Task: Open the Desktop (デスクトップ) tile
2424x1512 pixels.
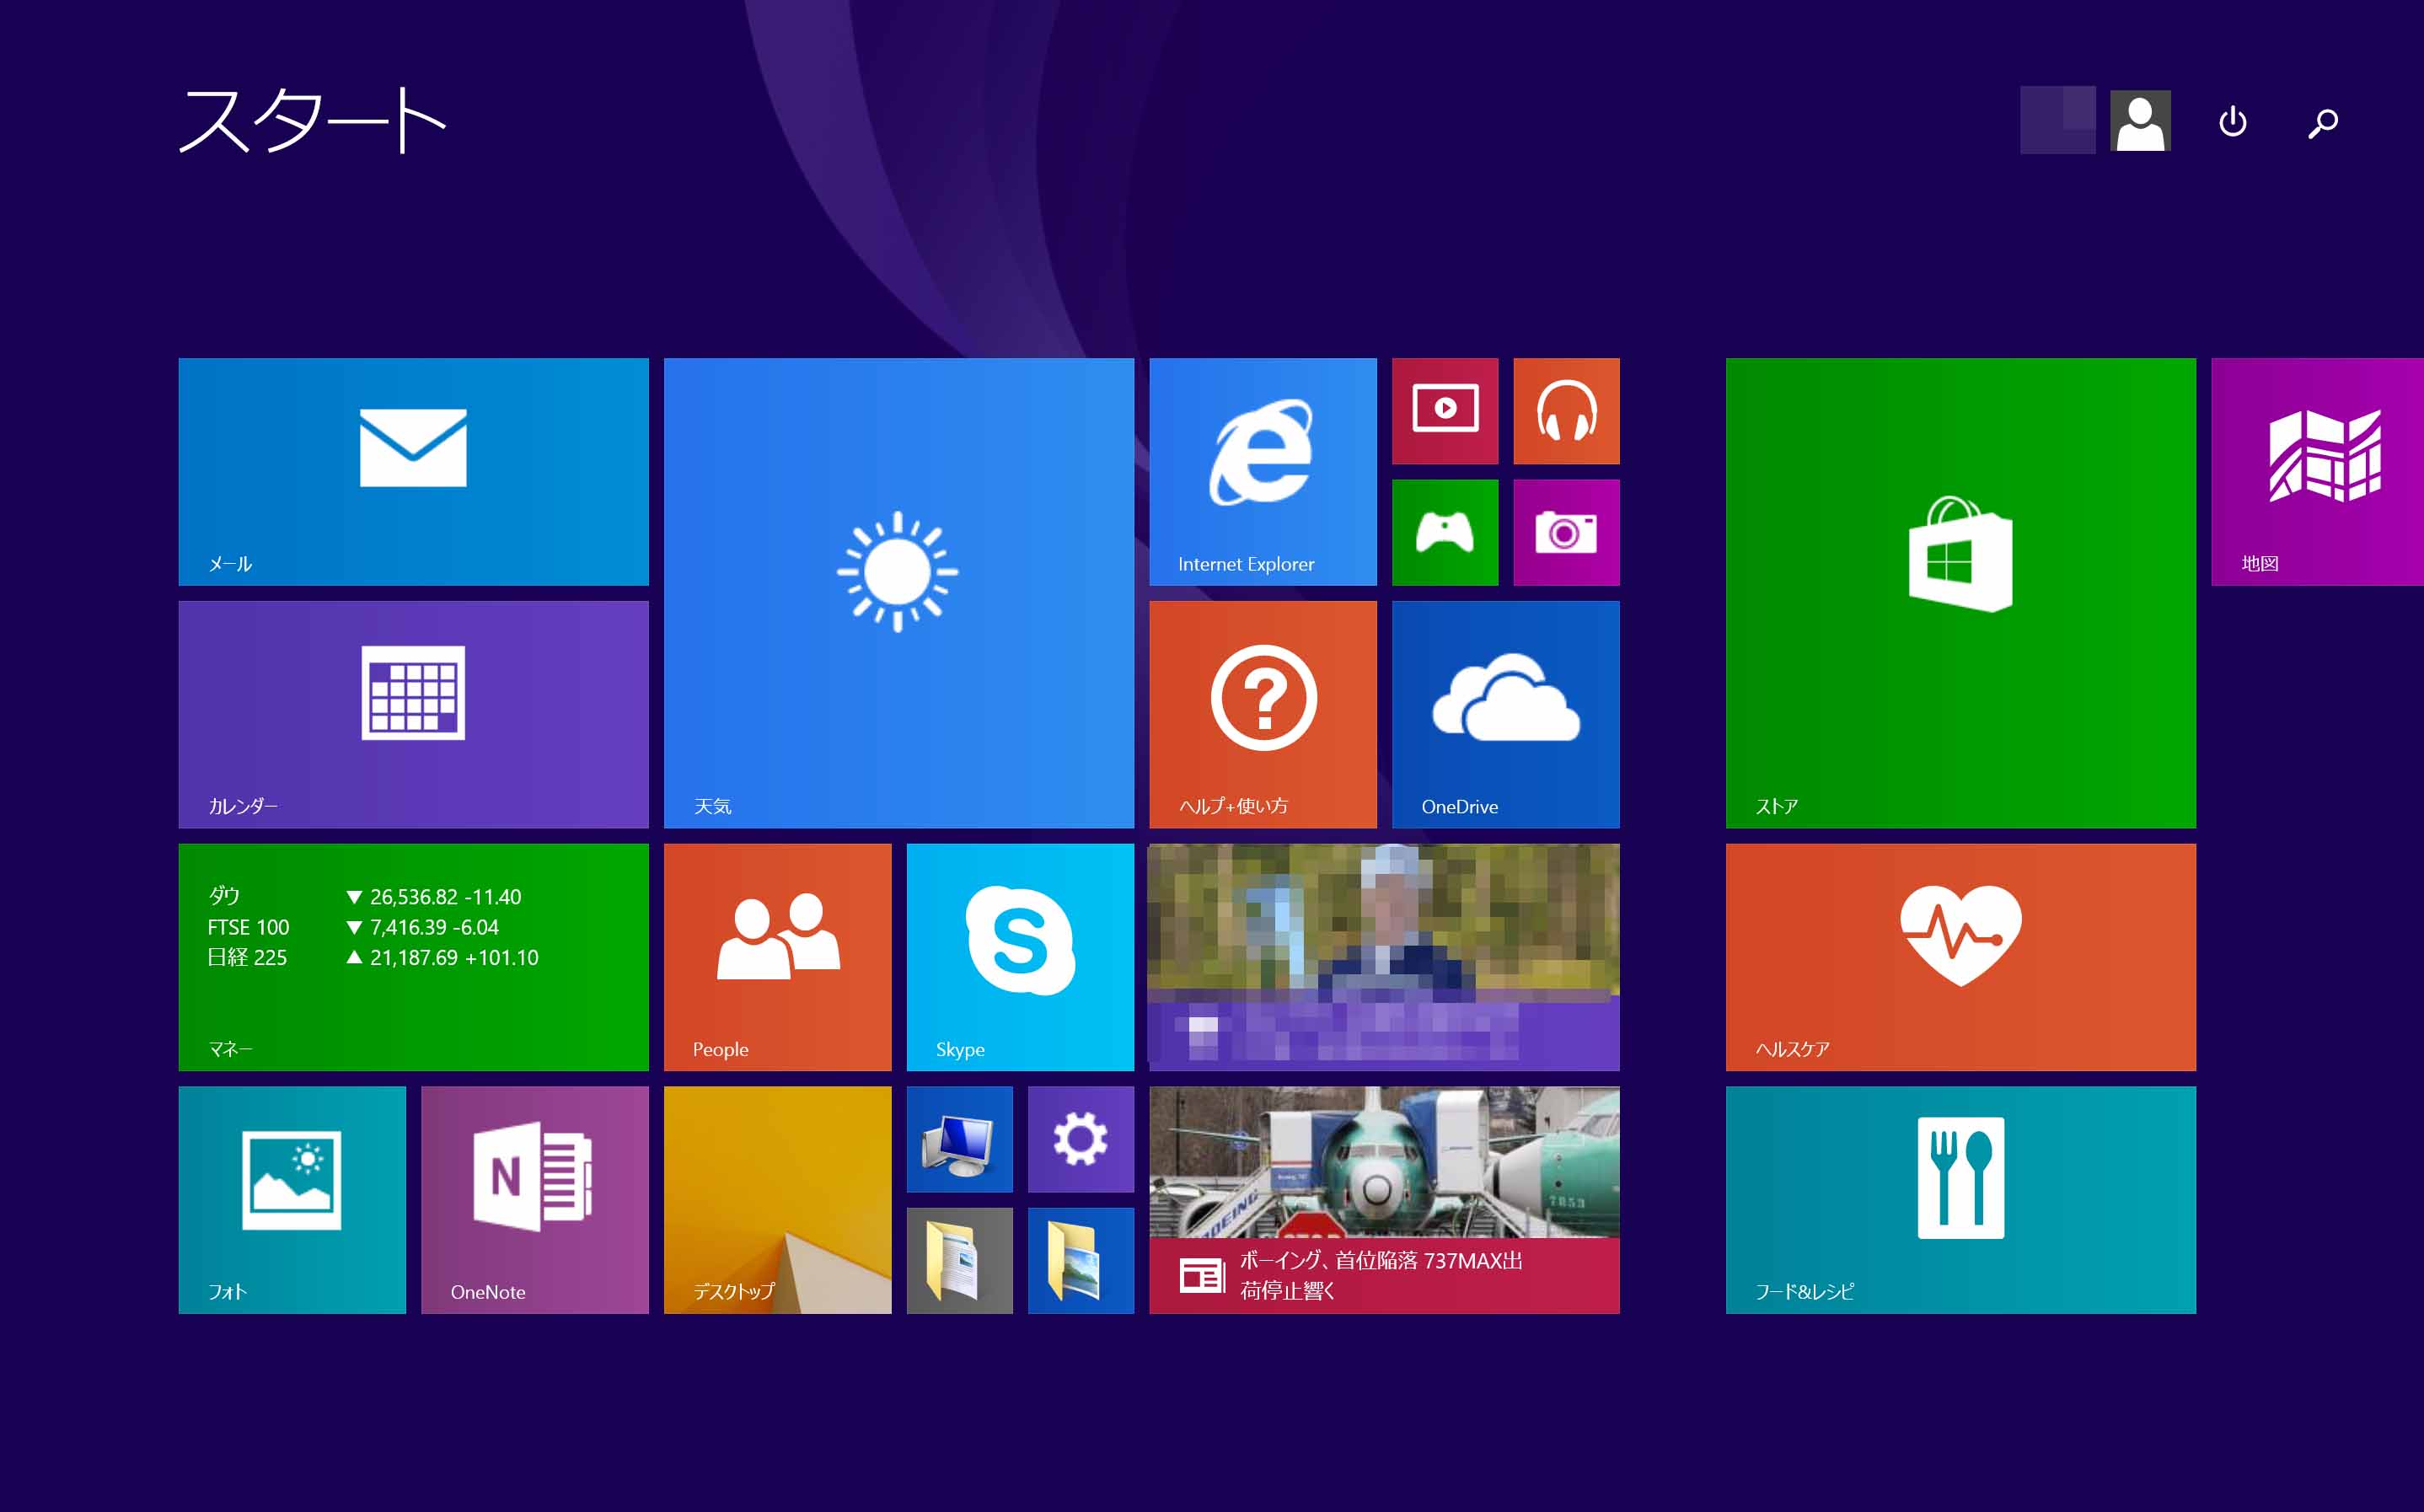Action: click(777, 1199)
